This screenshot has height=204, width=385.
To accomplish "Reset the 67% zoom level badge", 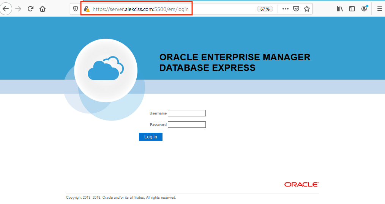I will click(265, 9).
